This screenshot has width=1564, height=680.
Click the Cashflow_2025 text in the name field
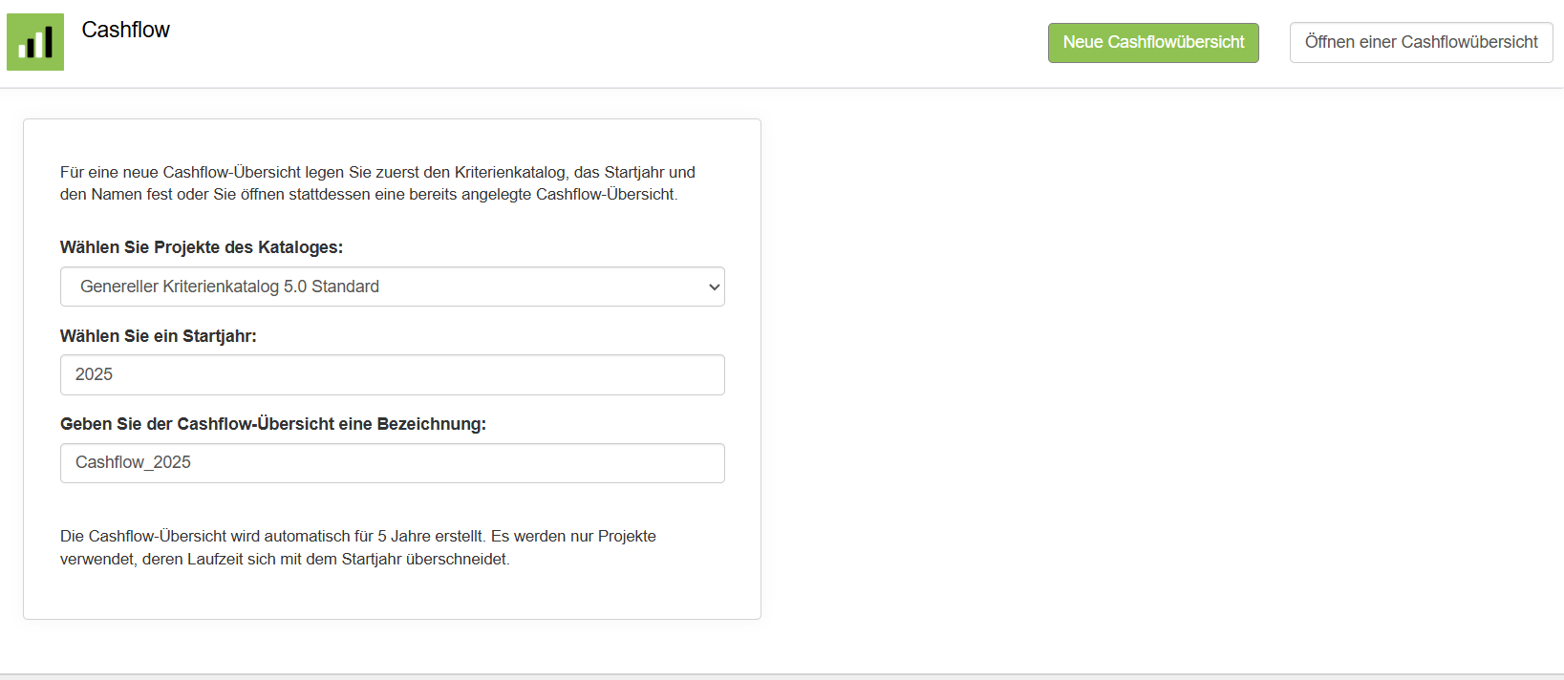133,462
